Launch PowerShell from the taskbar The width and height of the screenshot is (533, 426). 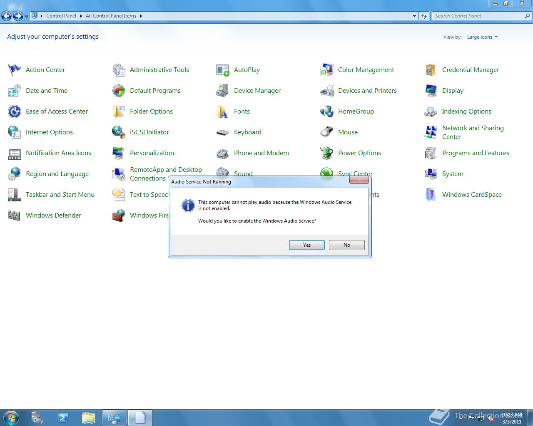[x=63, y=418]
